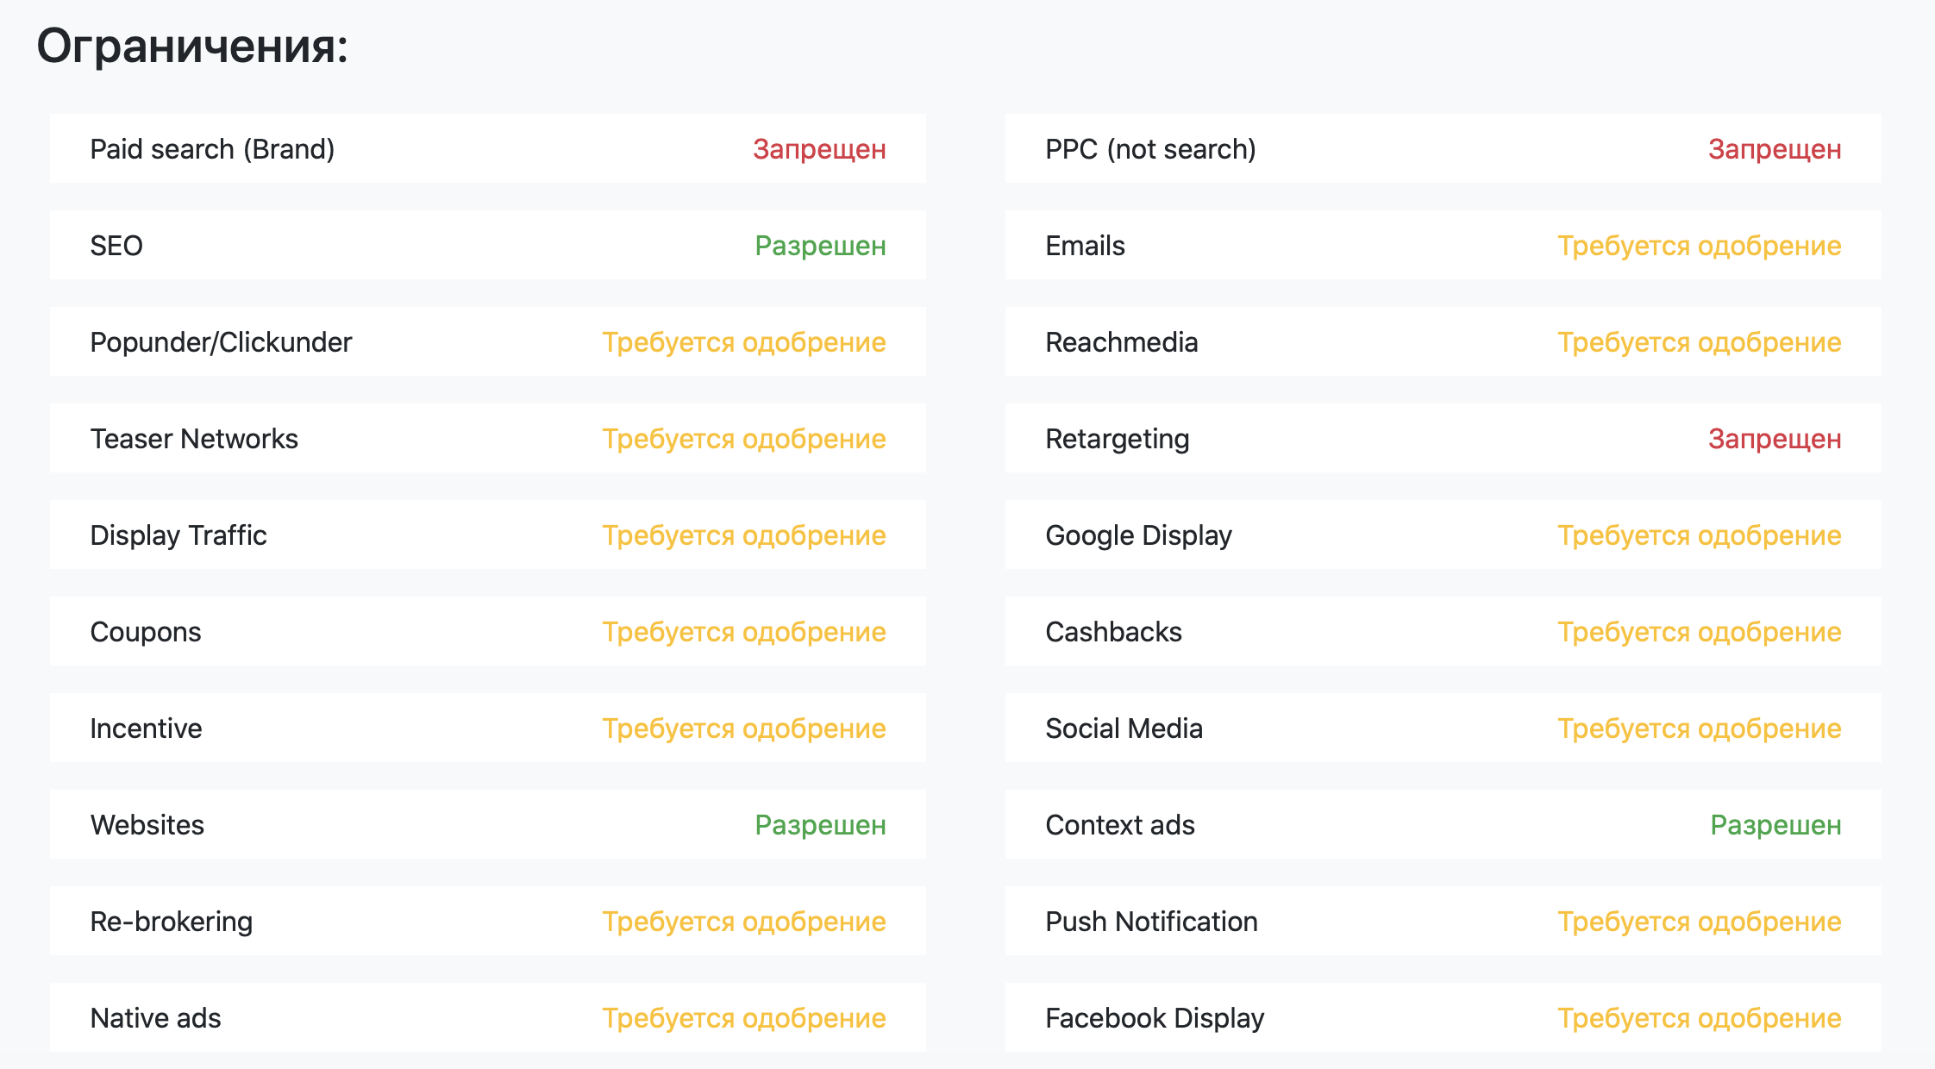Click the approval status next to Emails
Image resolution: width=1935 pixels, height=1069 pixels.
click(x=1699, y=246)
